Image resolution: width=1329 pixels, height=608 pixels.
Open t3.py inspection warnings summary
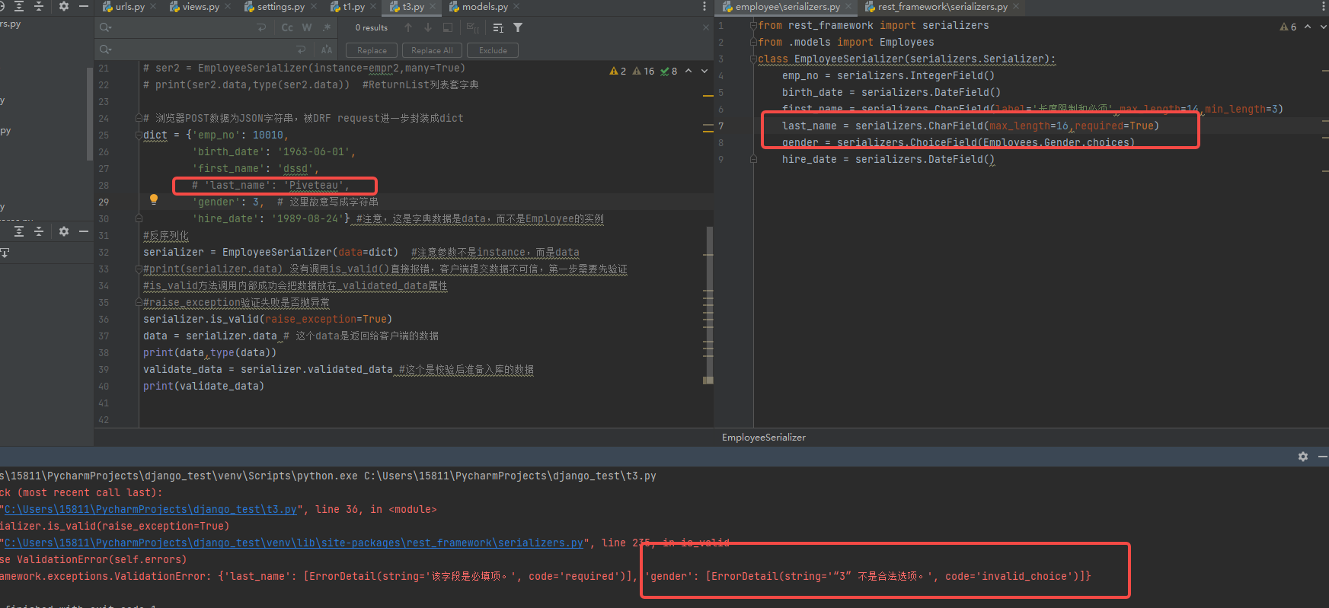(x=644, y=72)
